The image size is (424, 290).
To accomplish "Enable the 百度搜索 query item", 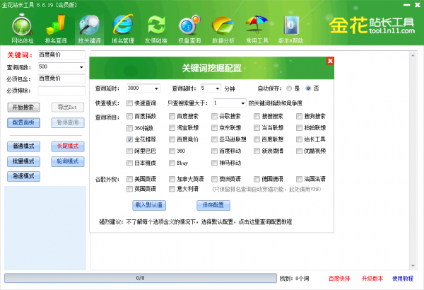I will (x=172, y=117).
